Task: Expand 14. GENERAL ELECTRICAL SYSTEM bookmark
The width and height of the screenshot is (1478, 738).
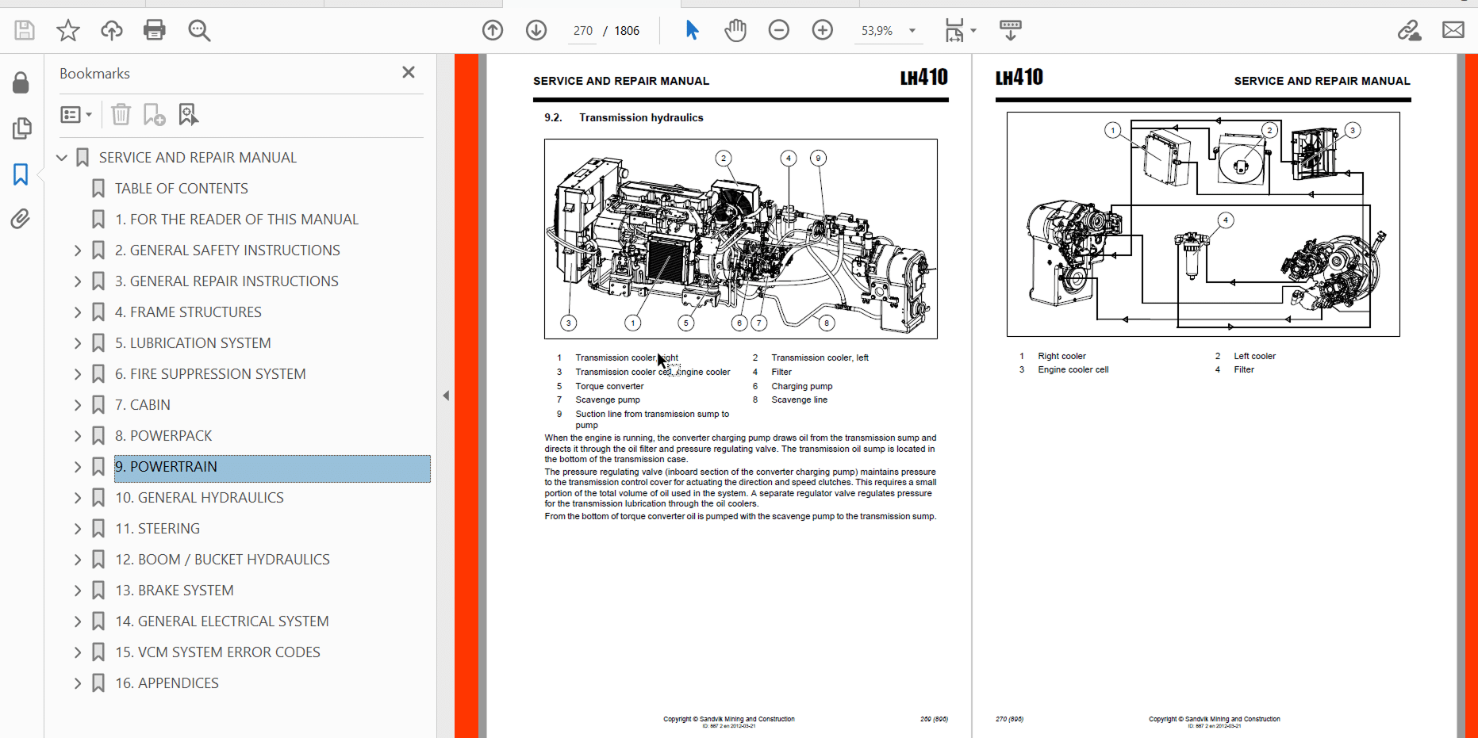Action: 78,621
